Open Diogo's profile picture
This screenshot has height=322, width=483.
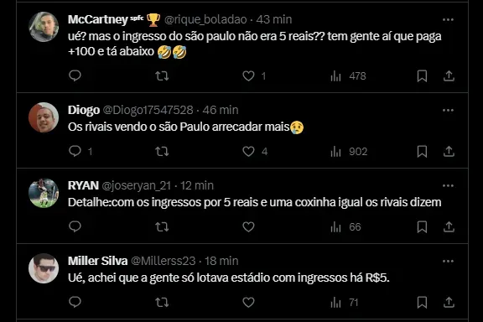coord(44,117)
